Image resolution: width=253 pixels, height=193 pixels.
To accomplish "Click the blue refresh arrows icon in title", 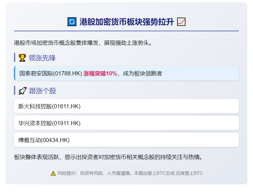I will pyautogui.click(x=72, y=22).
